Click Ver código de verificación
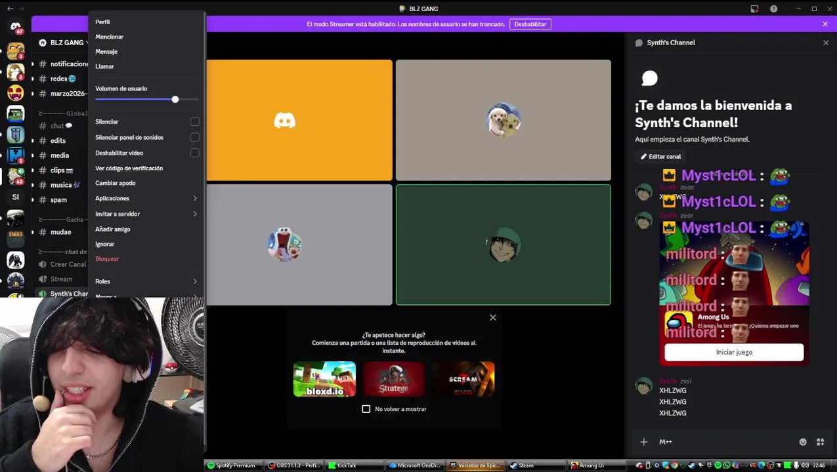This screenshot has width=837, height=472. click(146, 168)
